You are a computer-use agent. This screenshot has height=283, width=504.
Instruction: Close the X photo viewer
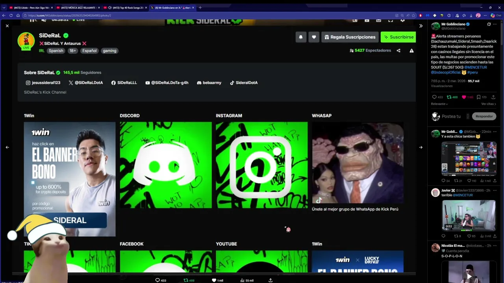(7, 26)
